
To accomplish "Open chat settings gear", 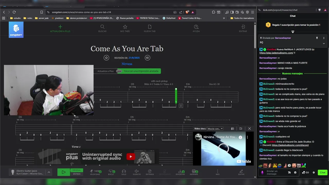I will [314, 172].
